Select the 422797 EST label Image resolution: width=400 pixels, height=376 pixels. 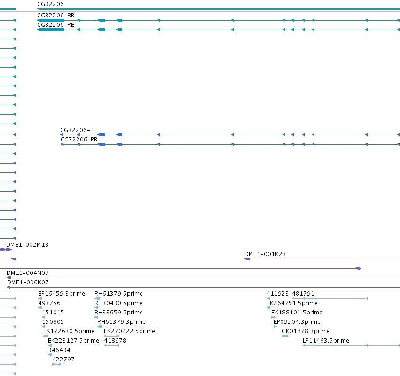pos(63,360)
